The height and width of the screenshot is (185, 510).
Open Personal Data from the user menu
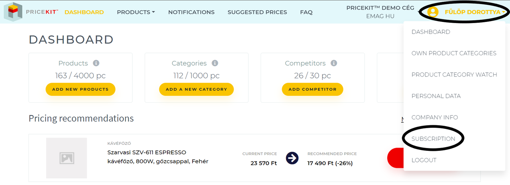pos(436,96)
